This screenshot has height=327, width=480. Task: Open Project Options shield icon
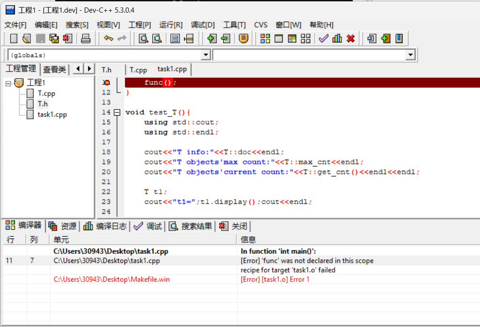click(x=243, y=38)
